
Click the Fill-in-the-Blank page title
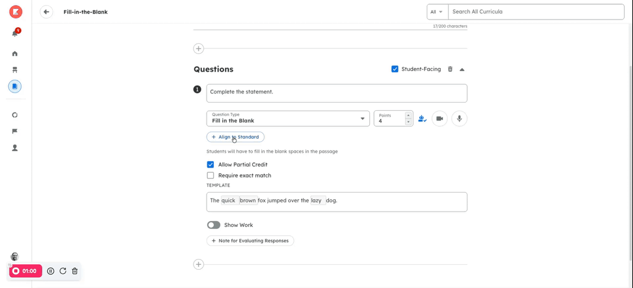pyautogui.click(x=86, y=12)
